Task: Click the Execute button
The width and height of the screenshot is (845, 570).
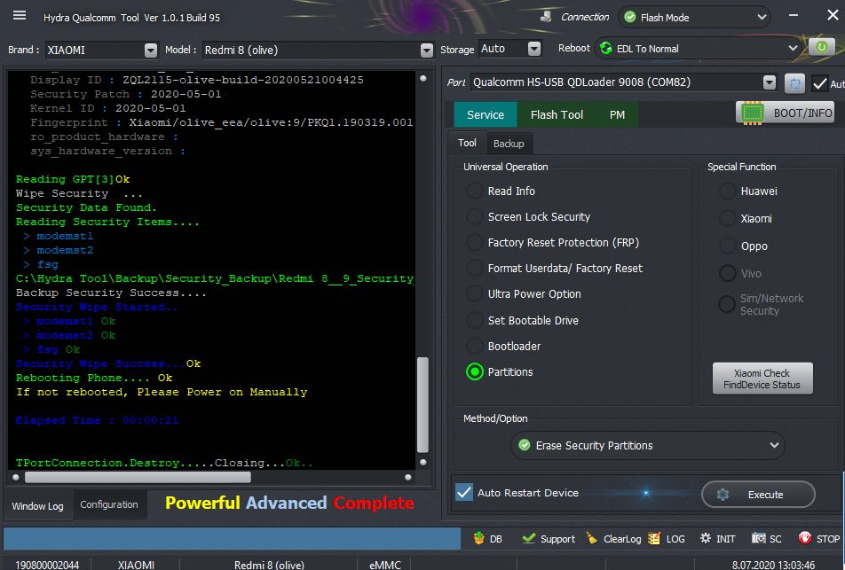Action: 758,494
